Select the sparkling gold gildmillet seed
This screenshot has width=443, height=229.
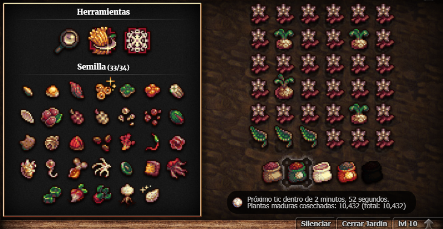[105, 89]
